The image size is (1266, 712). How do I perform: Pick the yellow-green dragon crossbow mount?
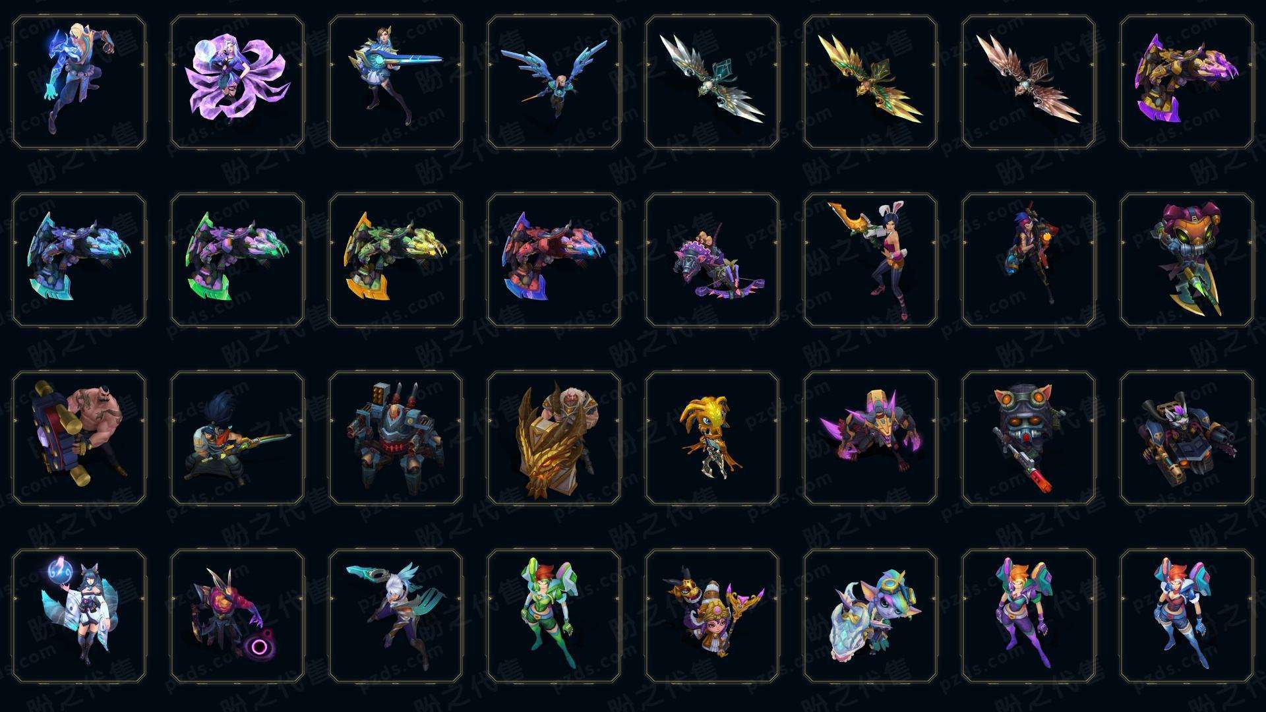(396, 260)
